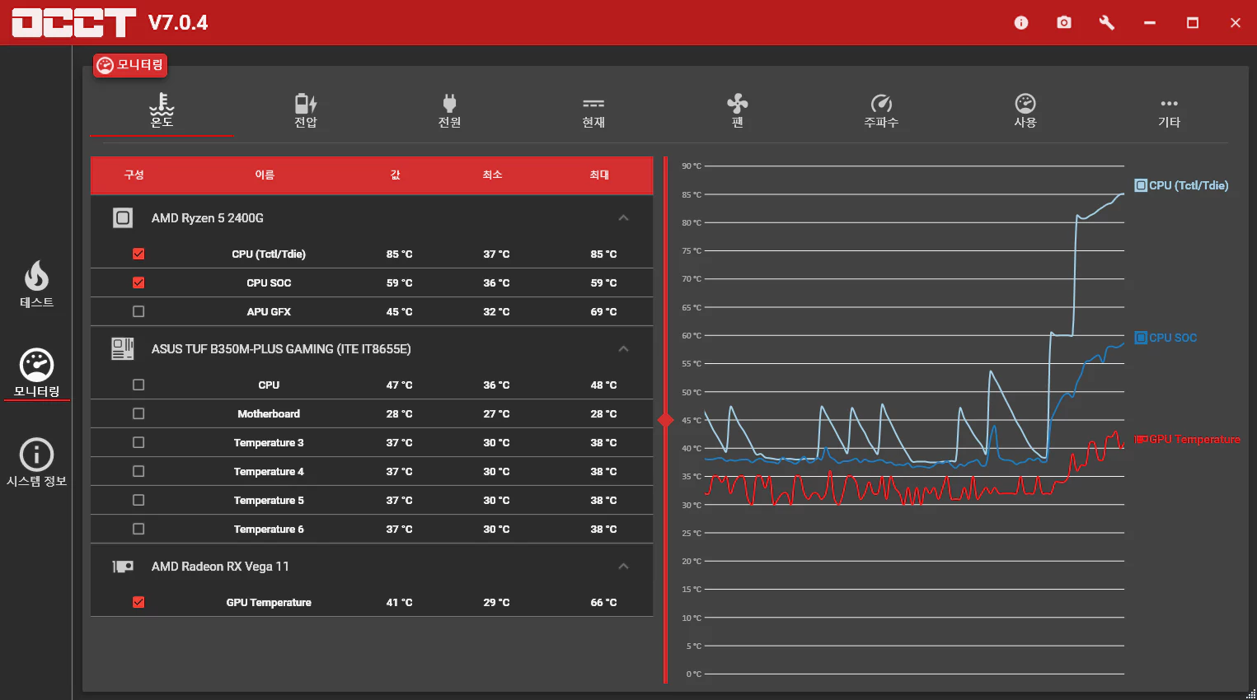1257x700 pixels.
Task: Click the AMD Radeon RX Vega 11 GPU icon
Action: pos(123,567)
